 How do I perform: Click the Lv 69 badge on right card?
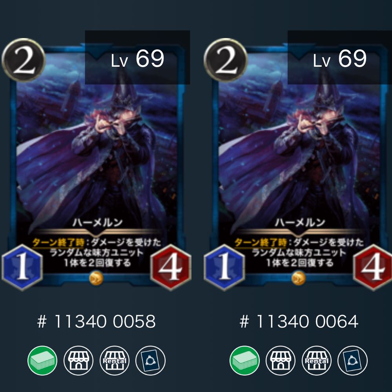click(x=340, y=58)
